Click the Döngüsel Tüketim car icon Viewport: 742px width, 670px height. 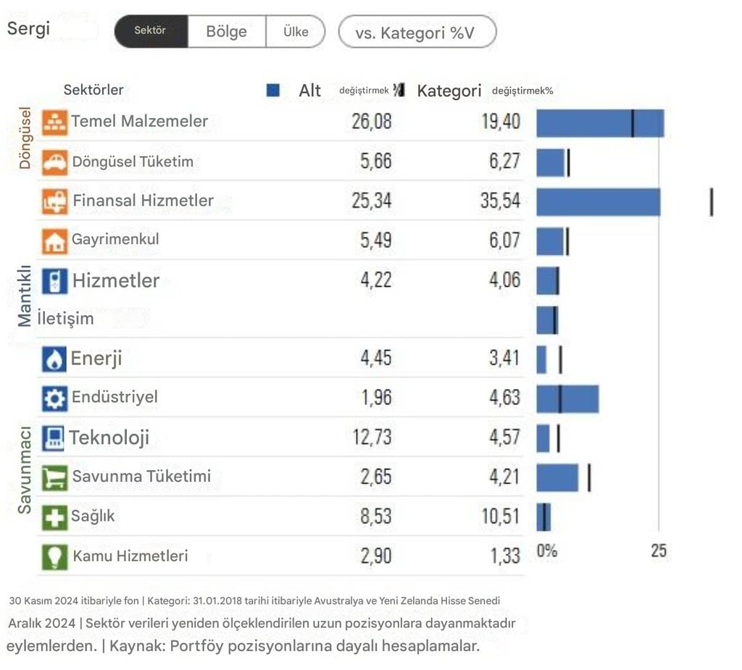click(x=54, y=162)
